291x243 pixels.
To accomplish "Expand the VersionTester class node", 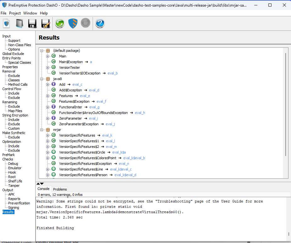I will click(48, 67).
